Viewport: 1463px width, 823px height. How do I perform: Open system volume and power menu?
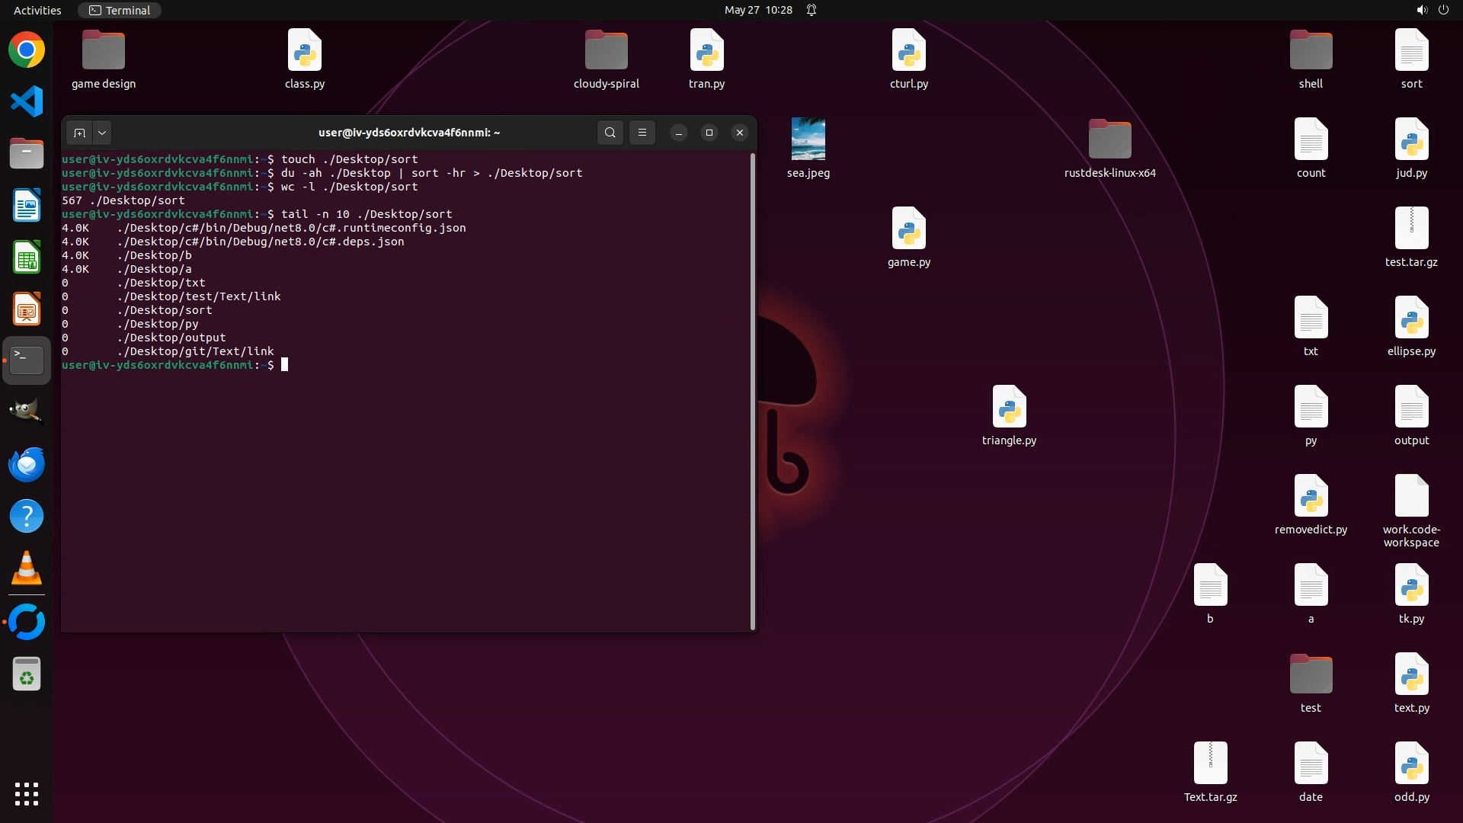click(x=1433, y=10)
